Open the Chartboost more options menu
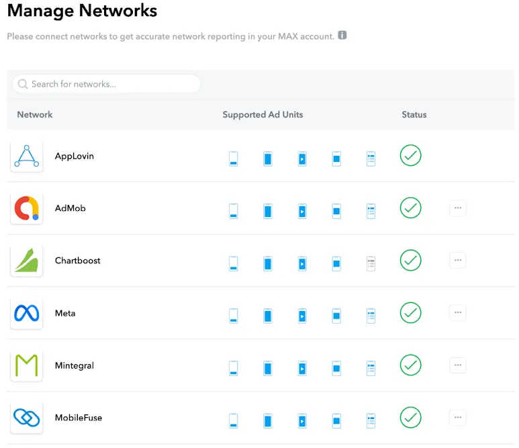 [458, 260]
